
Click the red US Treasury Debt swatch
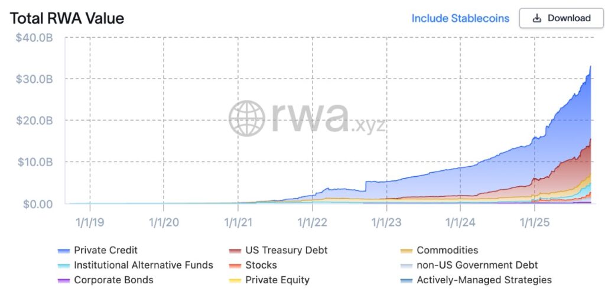pos(235,251)
